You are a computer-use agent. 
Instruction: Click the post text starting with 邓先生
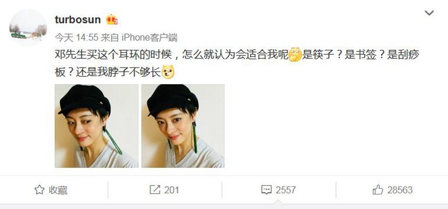[x=237, y=63]
